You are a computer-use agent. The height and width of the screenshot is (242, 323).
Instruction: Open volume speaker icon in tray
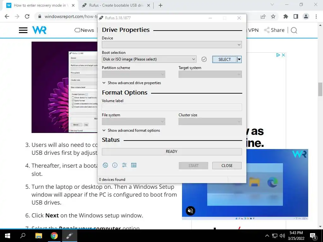282,236
